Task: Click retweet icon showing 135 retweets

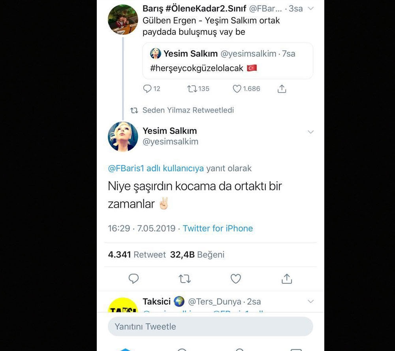Action: (x=192, y=89)
